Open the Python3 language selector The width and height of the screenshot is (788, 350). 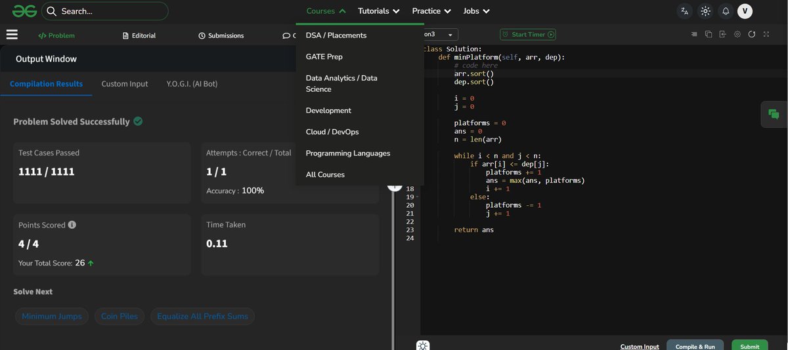point(439,35)
